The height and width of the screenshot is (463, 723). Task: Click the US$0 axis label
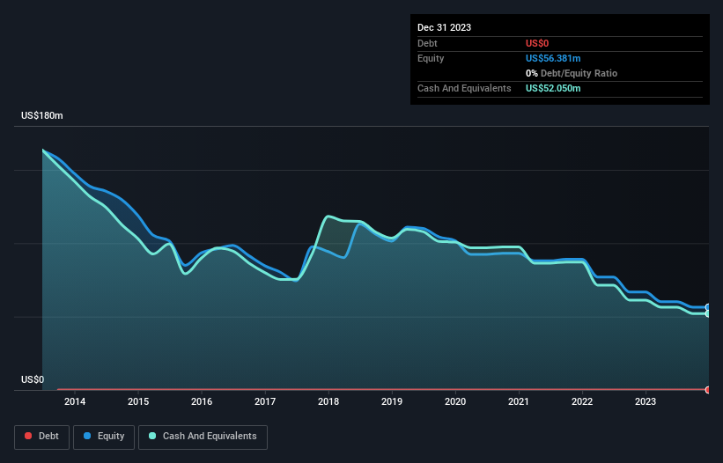33,379
